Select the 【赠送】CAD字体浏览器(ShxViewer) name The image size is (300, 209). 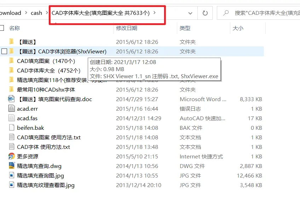coord(62,51)
